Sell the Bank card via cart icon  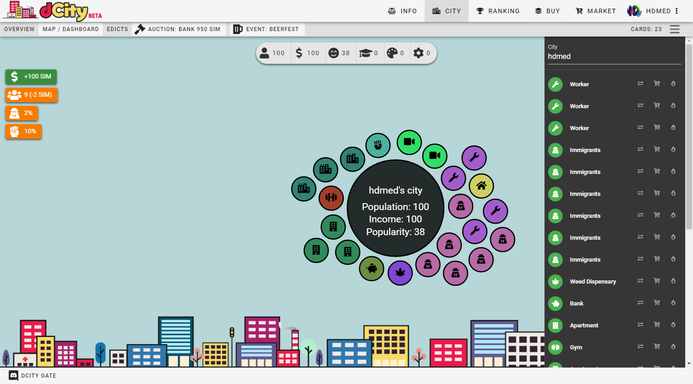click(657, 303)
